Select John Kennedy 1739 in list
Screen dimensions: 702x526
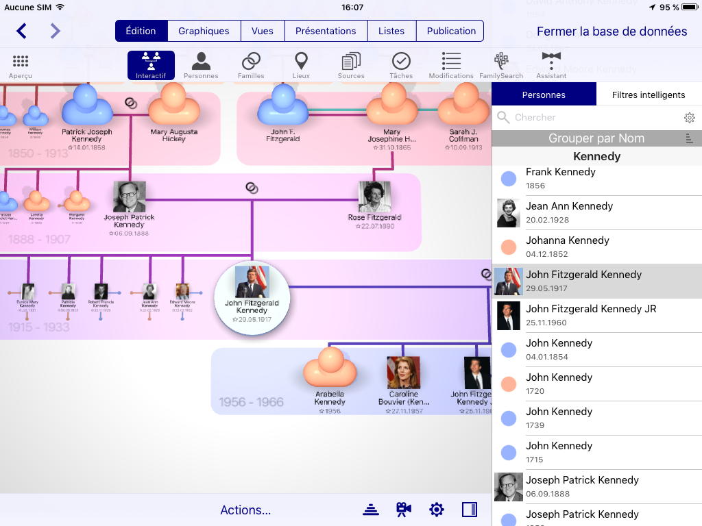coord(597,418)
